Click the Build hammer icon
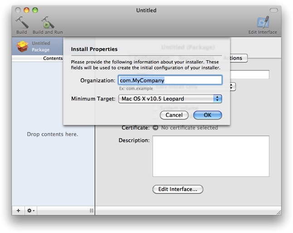Image resolution: width=293 pixels, height=233 pixels. click(21, 23)
